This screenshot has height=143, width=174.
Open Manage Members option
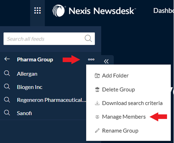coord(120,117)
